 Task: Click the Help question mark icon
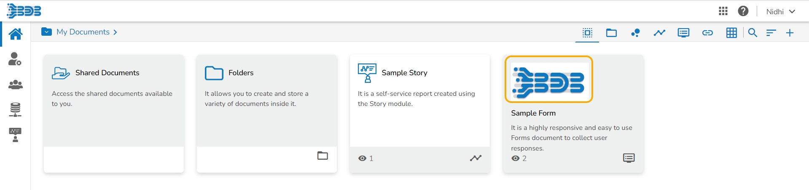(x=743, y=11)
